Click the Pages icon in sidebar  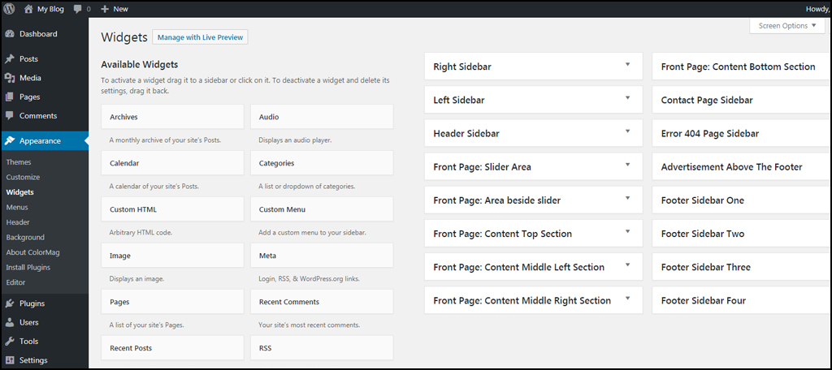pyautogui.click(x=10, y=97)
